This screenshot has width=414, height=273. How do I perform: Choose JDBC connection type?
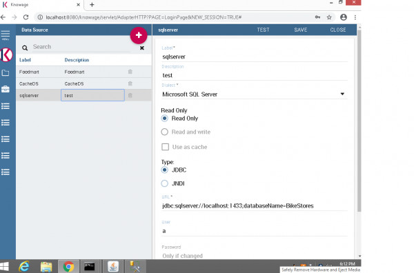pos(164,170)
